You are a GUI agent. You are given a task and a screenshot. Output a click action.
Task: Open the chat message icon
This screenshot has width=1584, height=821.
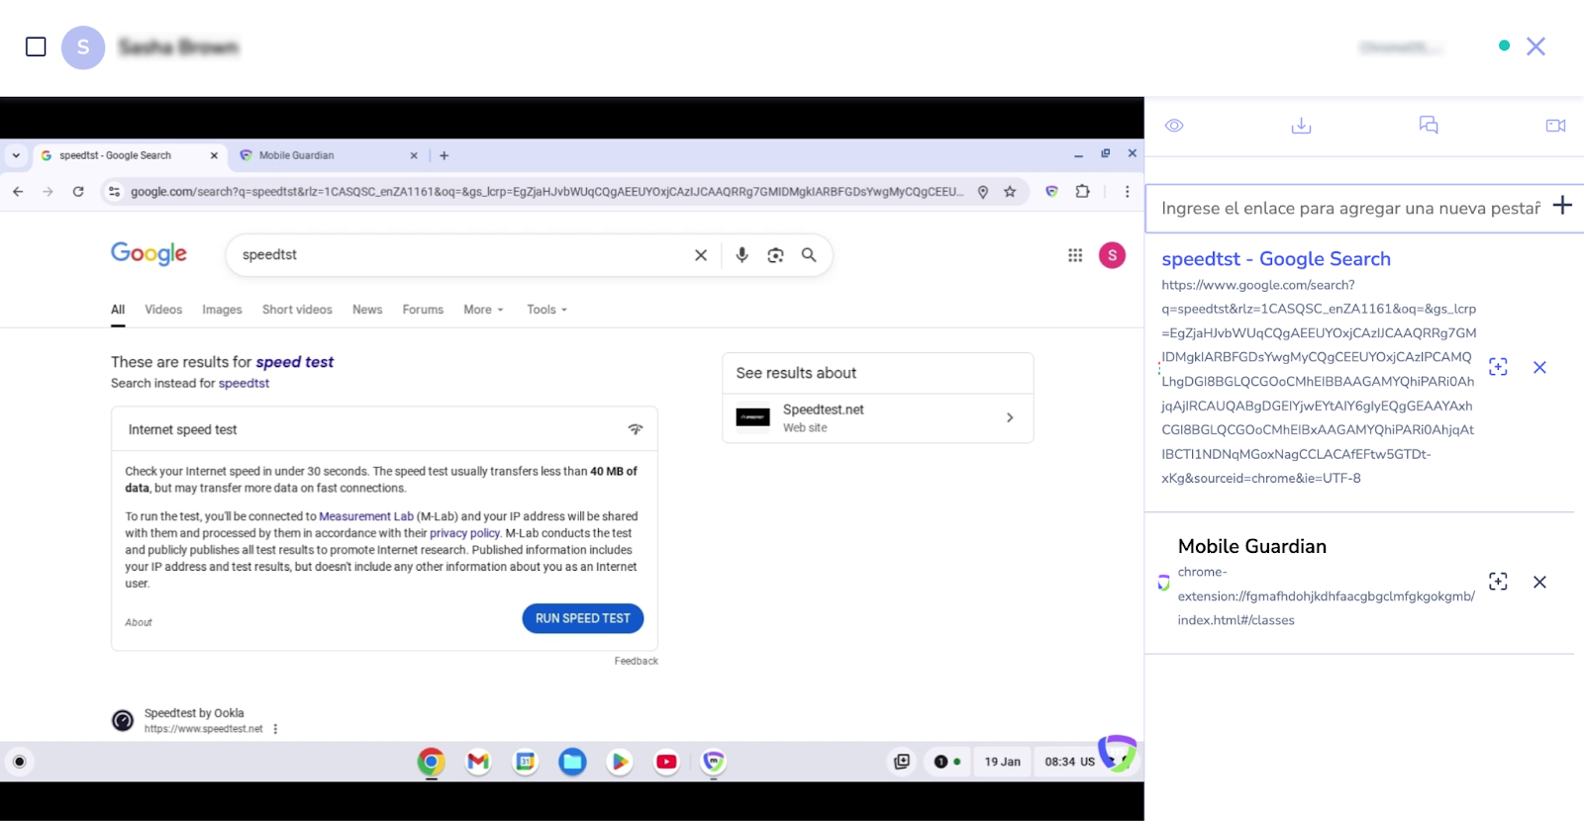point(1428,125)
